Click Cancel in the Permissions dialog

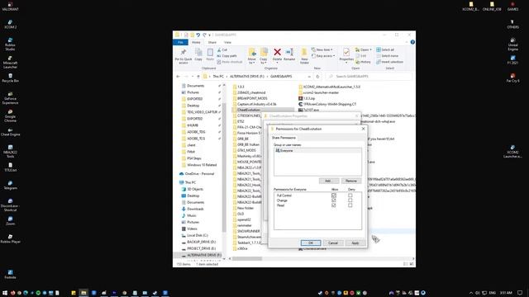tap(333, 243)
